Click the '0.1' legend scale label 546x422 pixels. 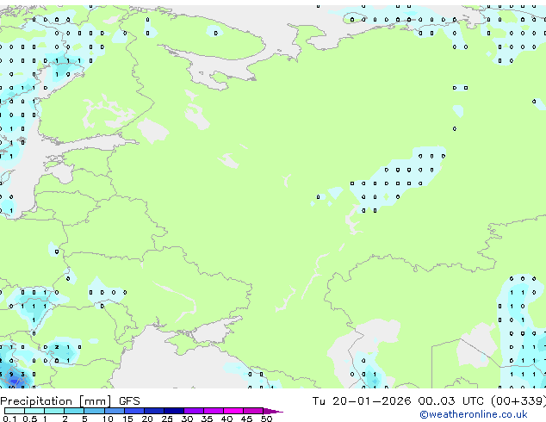9,419
